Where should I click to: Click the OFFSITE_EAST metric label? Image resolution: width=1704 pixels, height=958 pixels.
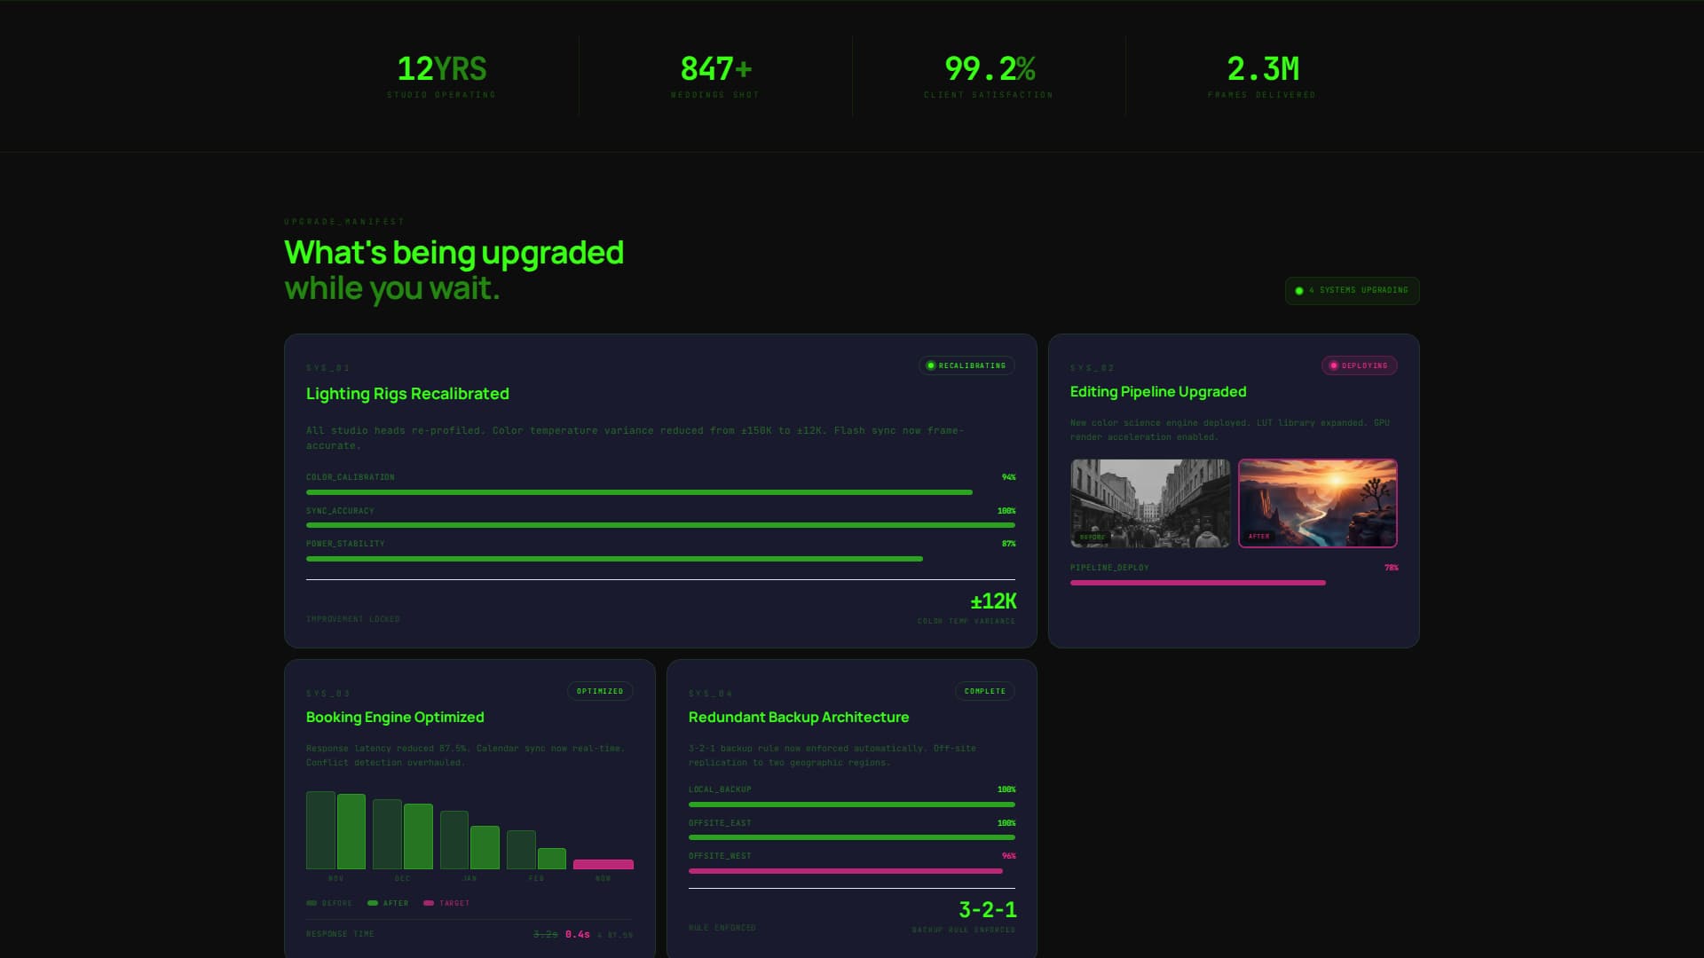tap(720, 823)
